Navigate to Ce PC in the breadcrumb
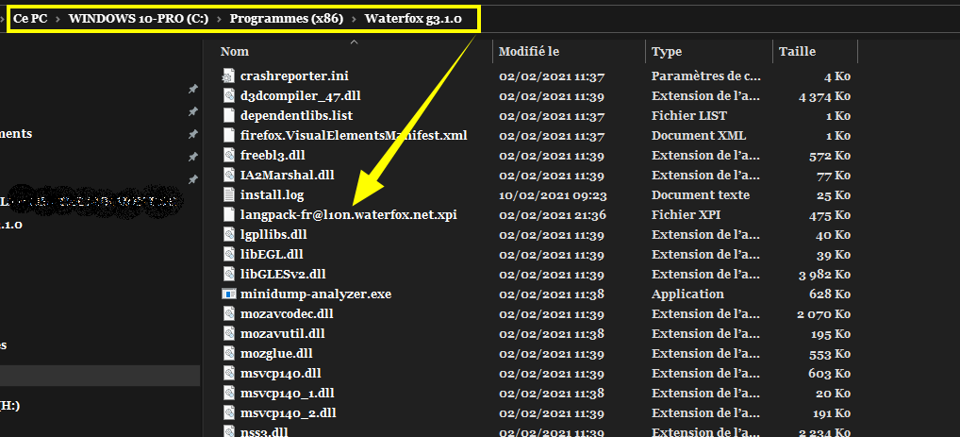The image size is (960, 437). pos(30,18)
